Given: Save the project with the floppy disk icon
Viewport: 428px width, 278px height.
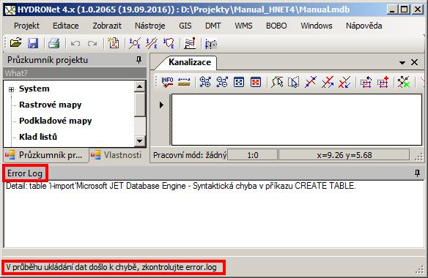Looking at the screenshot, I should point(33,43).
